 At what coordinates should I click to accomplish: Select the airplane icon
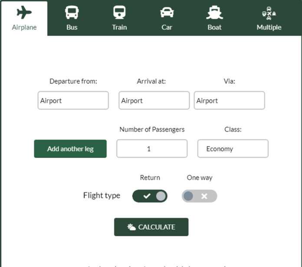(24, 13)
